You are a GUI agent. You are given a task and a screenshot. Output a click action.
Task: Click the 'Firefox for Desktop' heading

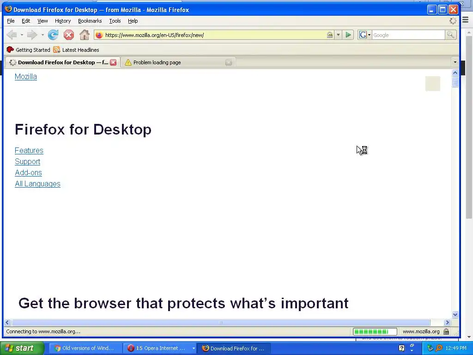pyautogui.click(x=83, y=129)
